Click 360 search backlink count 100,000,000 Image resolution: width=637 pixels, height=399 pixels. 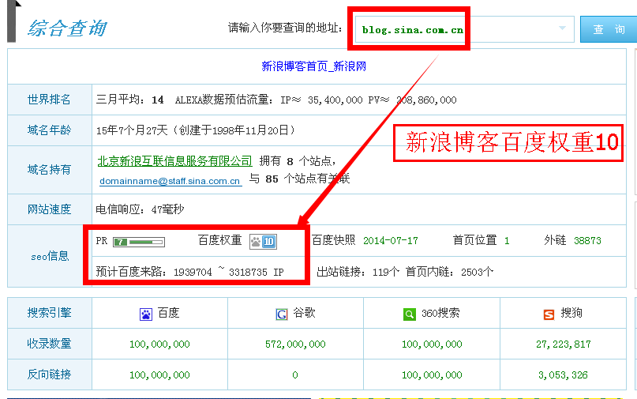(432, 375)
